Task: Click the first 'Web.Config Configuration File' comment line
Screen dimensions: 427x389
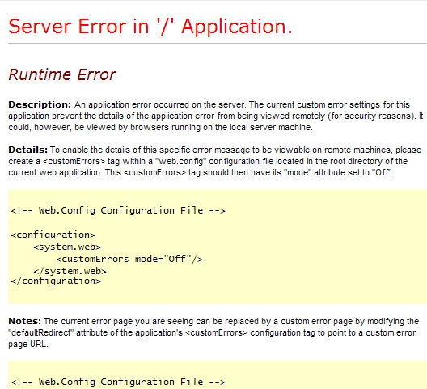Action: [118, 210]
